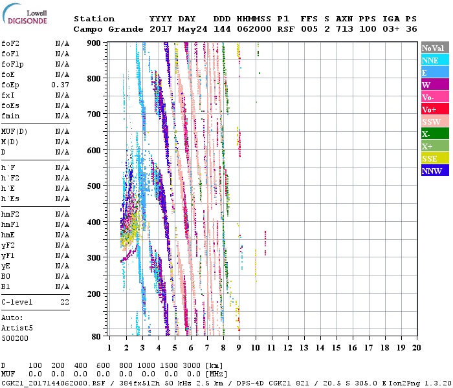Click the hmF1 parameter label
This screenshot has width=453, height=388.
coord(10,224)
